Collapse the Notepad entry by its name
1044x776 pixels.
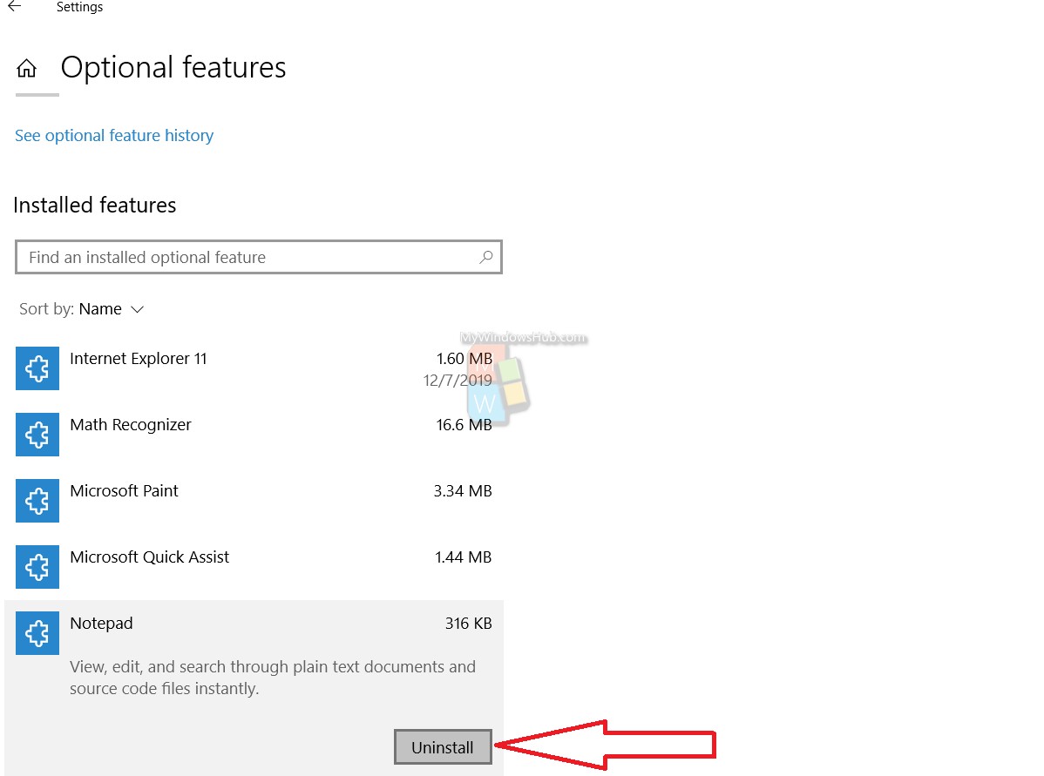coord(101,624)
